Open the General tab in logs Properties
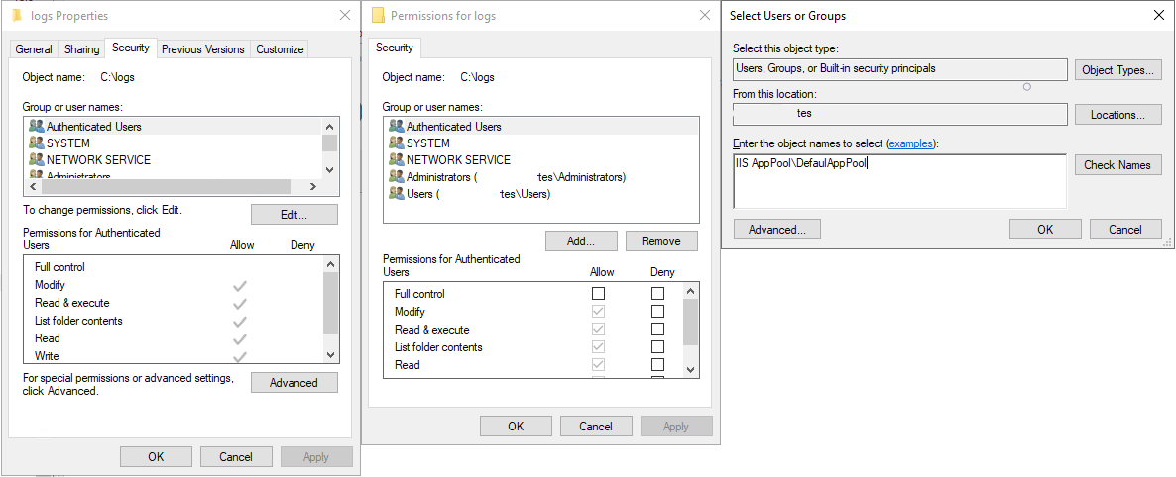The image size is (1176, 477). coord(34,49)
